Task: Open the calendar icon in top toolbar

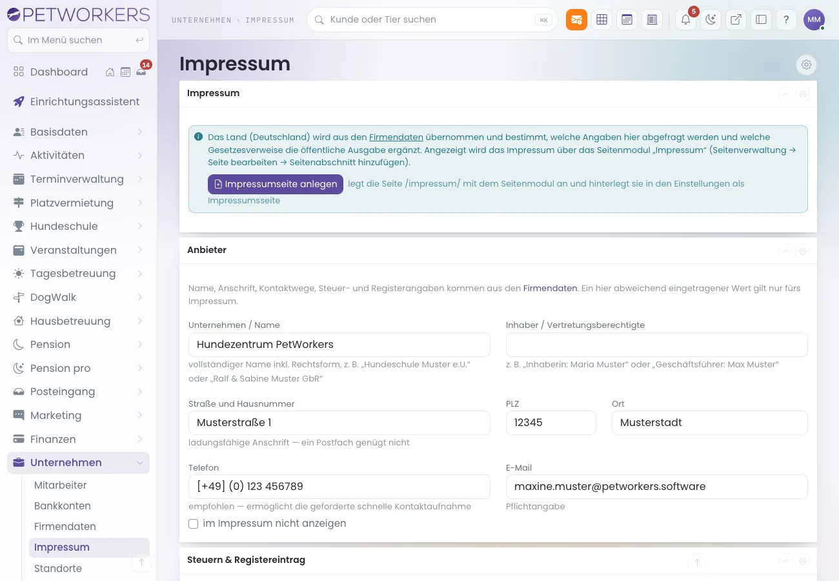Action: [627, 19]
